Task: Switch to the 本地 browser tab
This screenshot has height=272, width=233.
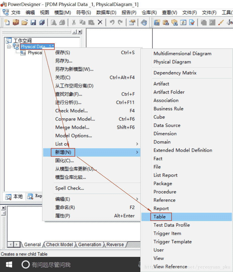Action: click(14, 196)
